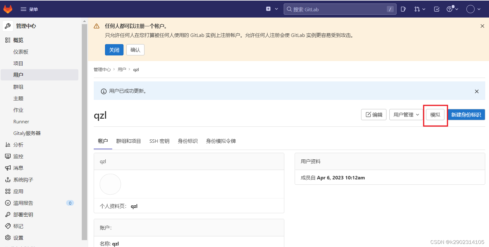The height and width of the screenshot is (247, 489).
Task: Click the 消息 megaphone icon
Action: click(x=8, y=168)
